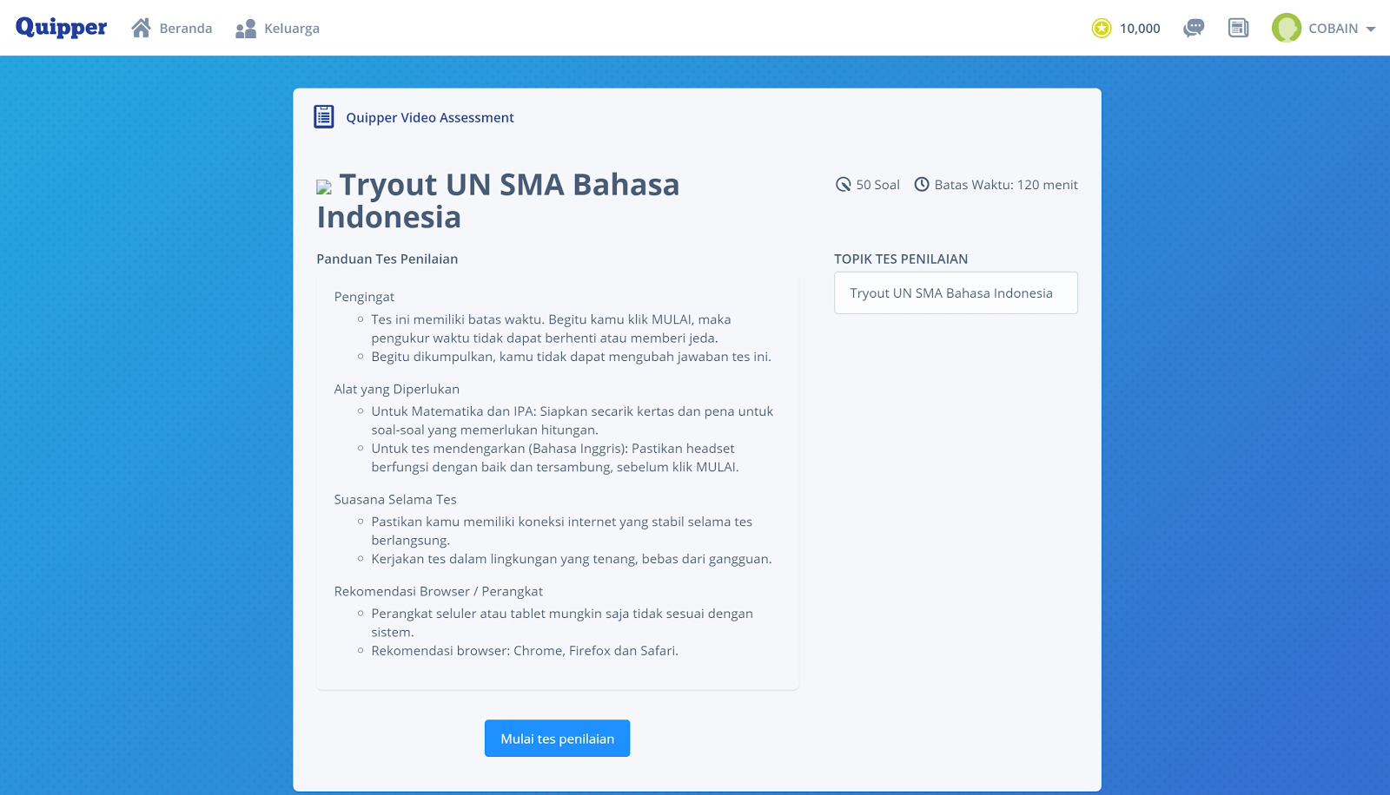Viewport: 1390px width, 795px height.
Task: Open the COBAIN user menu
Action: pos(1333,29)
